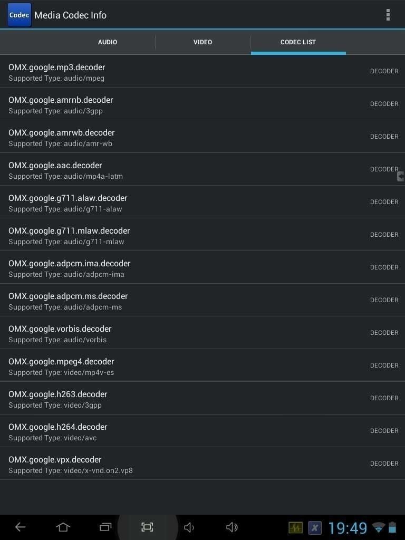This screenshot has width=405, height=540.
Task: Tap the 19:49 clock in status bar
Action: click(x=348, y=527)
